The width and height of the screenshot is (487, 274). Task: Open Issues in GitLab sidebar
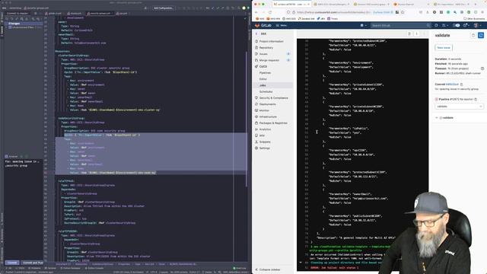pos(263,54)
